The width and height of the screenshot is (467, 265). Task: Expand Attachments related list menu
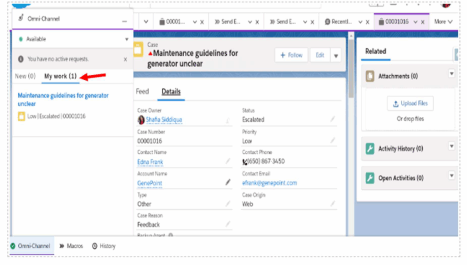[x=451, y=73]
